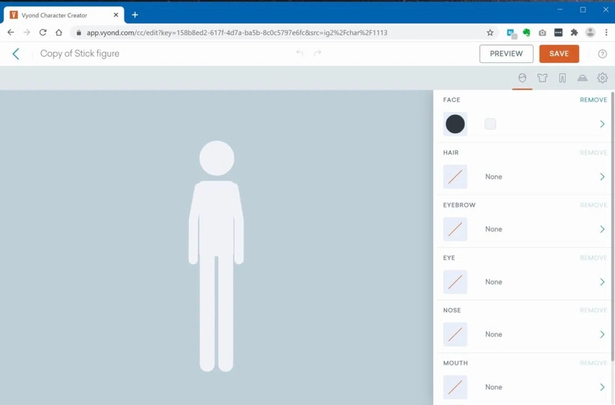Click the panel's vertical scrollbar
Screen dimensions: 615x405
[x=613, y=226]
